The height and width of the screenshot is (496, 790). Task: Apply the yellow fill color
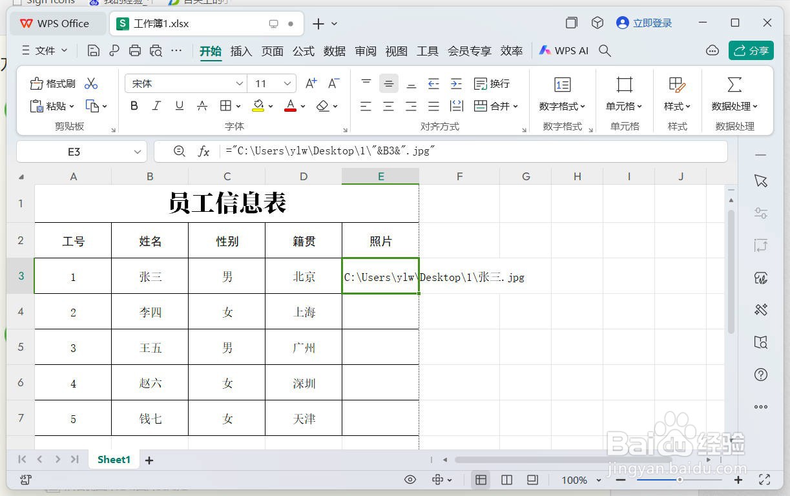click(x=258, y=106)
